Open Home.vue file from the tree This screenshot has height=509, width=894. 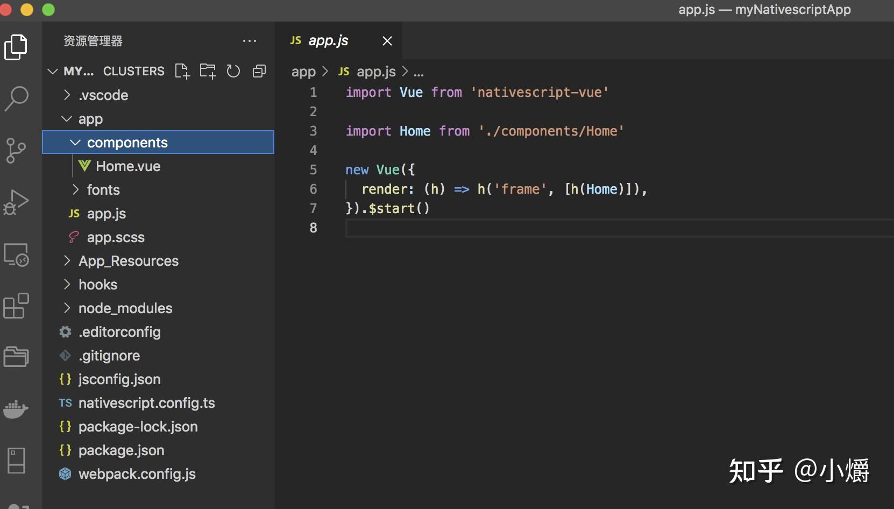coord(128,166)
